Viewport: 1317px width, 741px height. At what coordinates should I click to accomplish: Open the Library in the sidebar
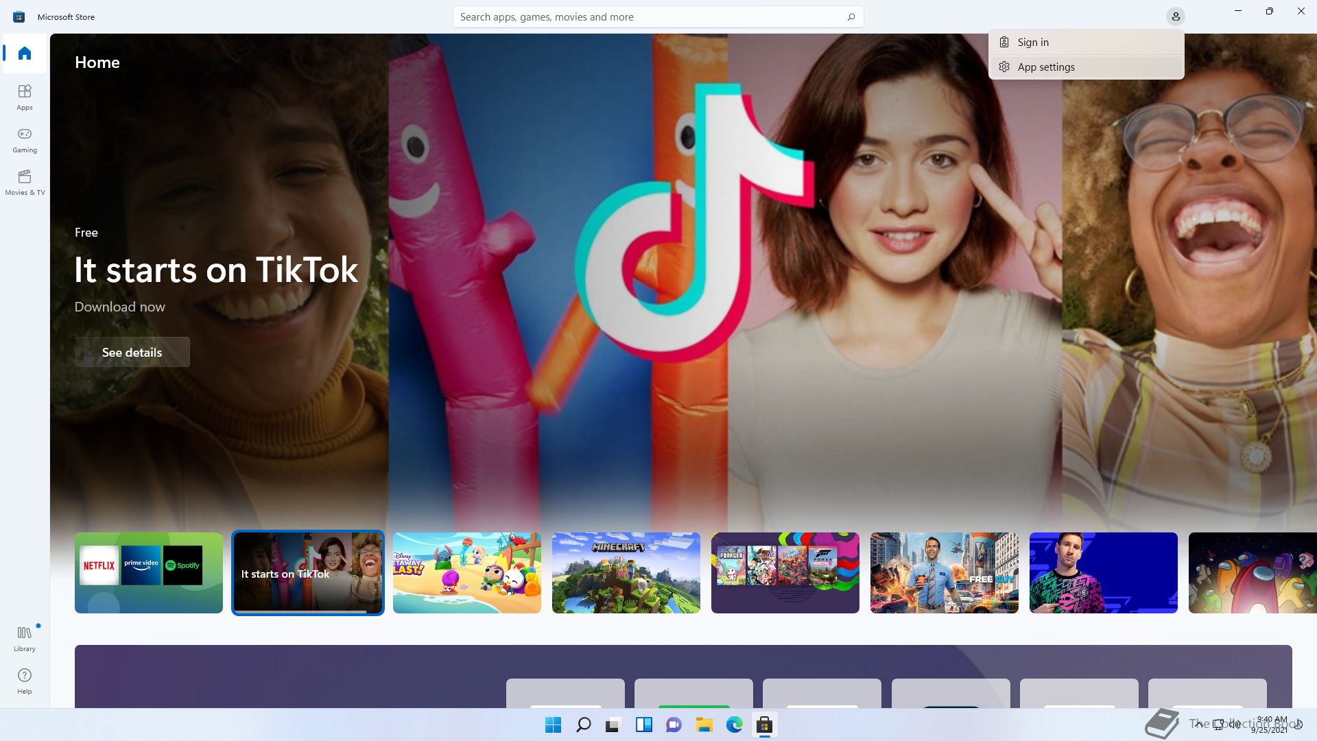25,638
